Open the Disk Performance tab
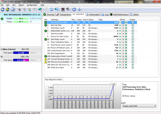 [x=119, y=15]
